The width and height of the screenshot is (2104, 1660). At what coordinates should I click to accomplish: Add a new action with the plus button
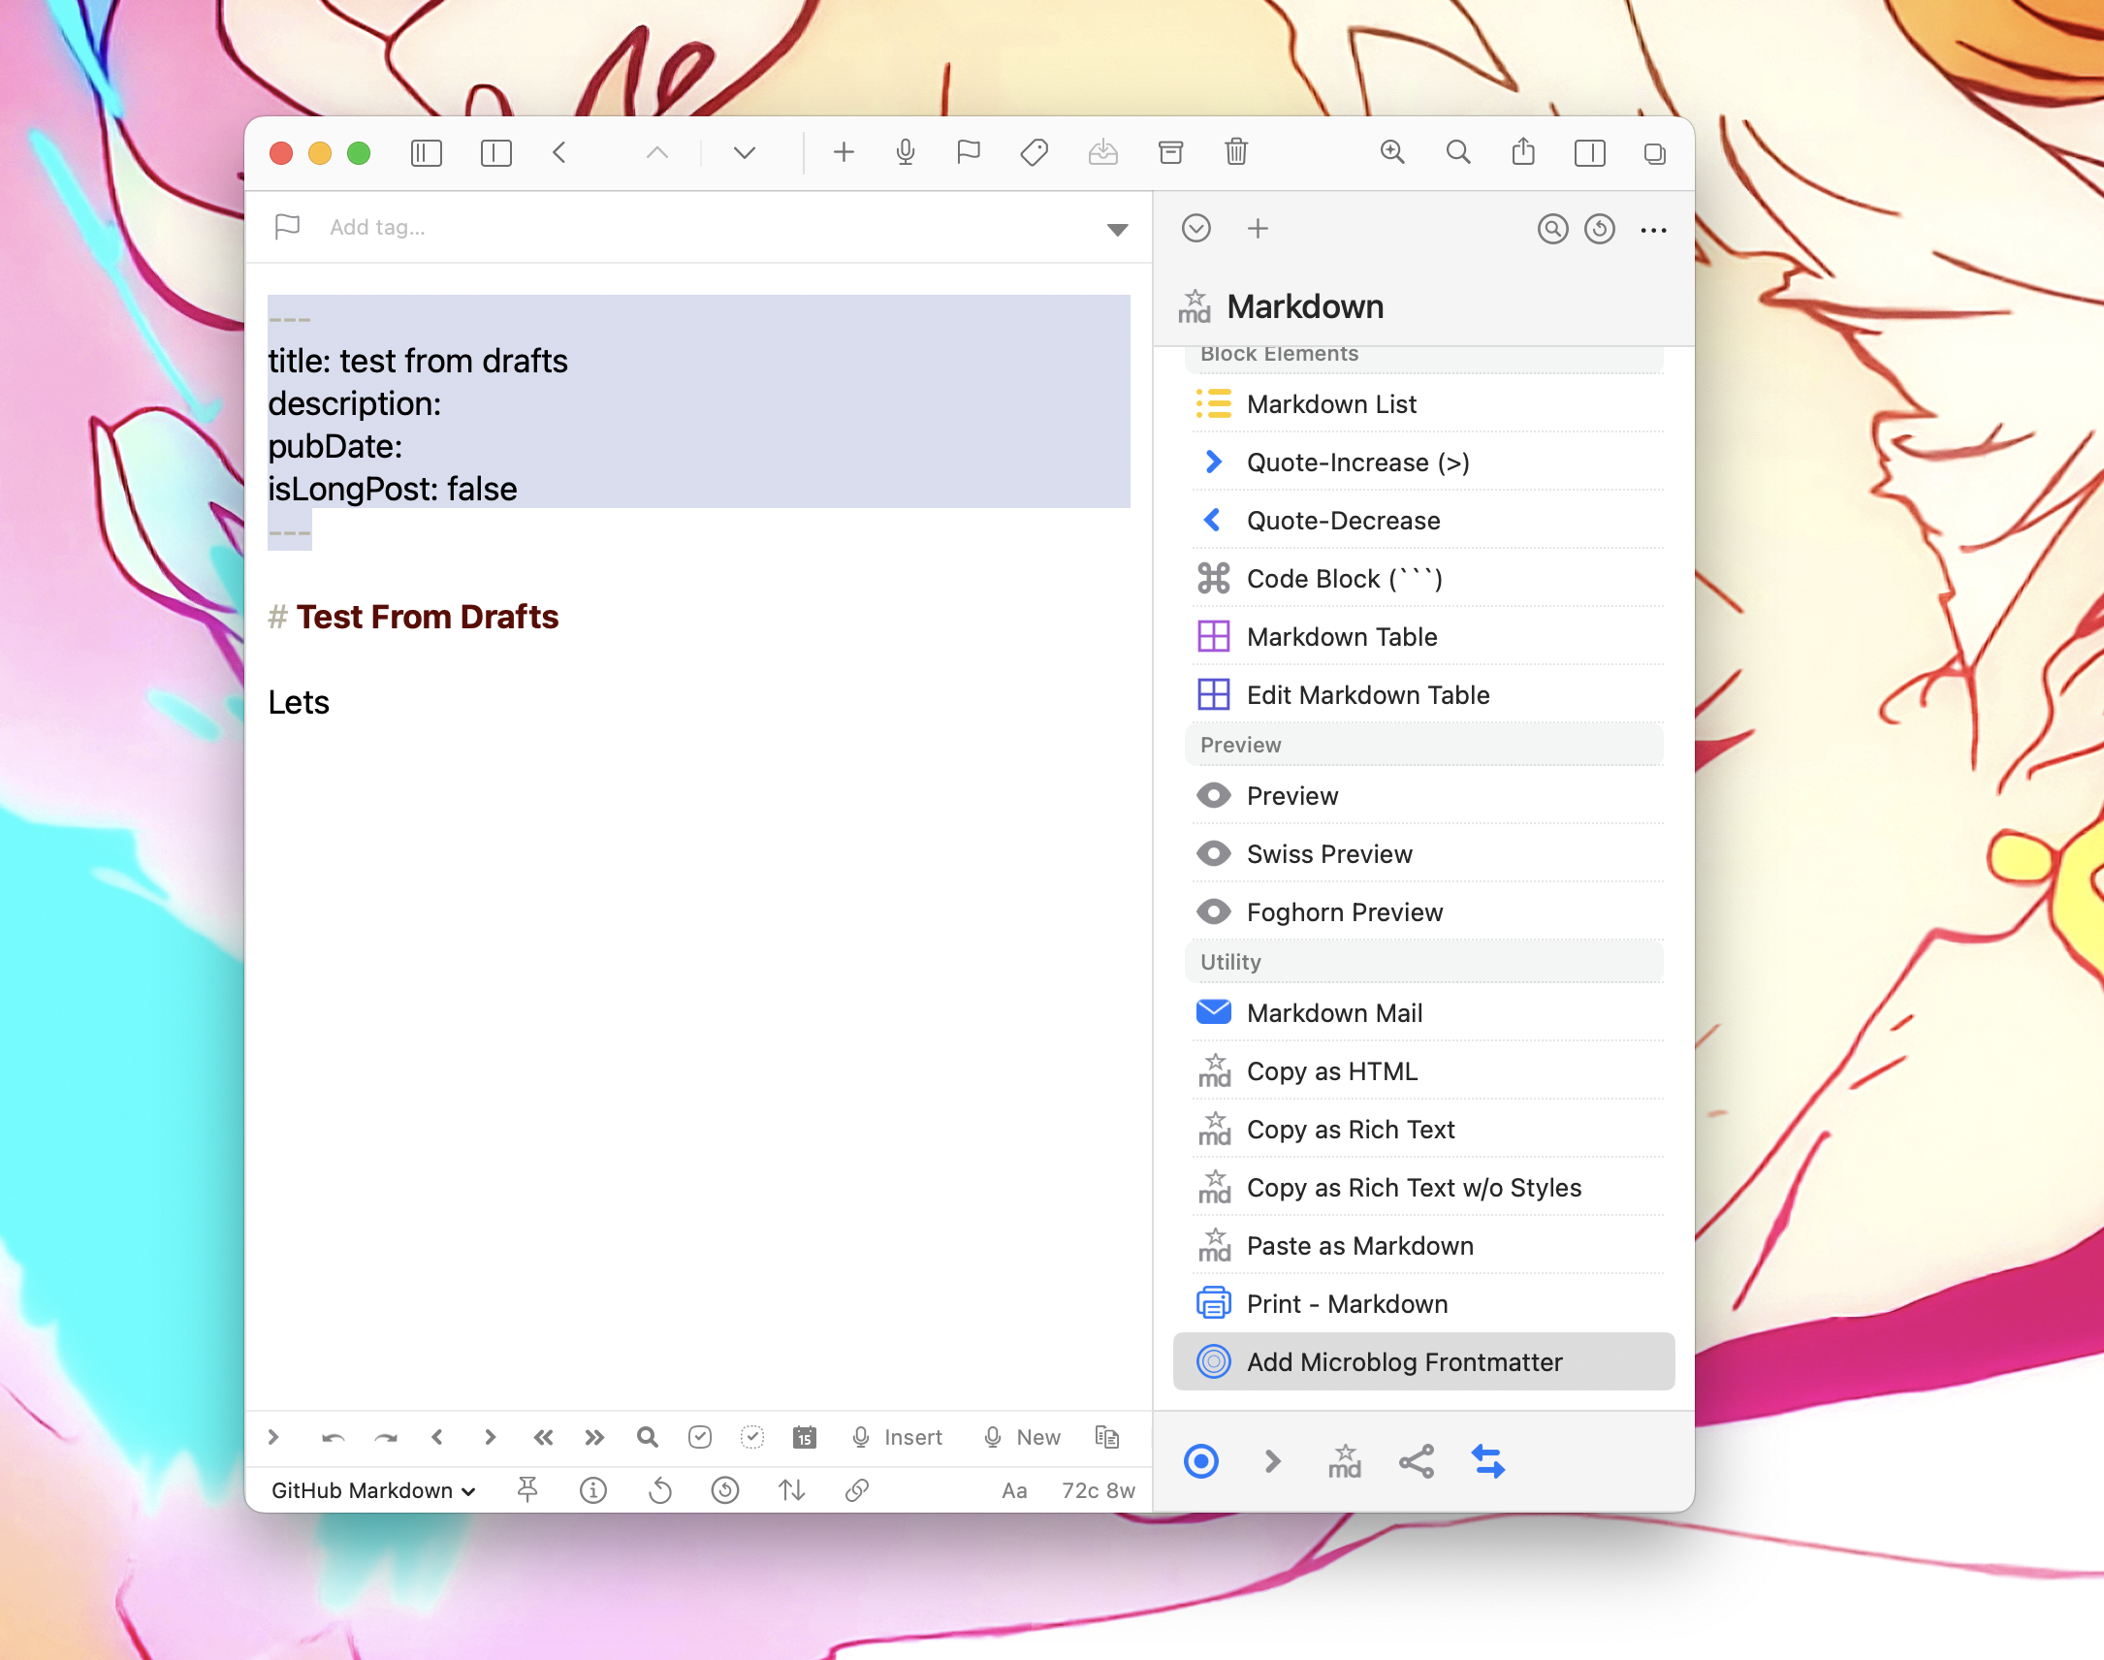[x=1258, y=229]
